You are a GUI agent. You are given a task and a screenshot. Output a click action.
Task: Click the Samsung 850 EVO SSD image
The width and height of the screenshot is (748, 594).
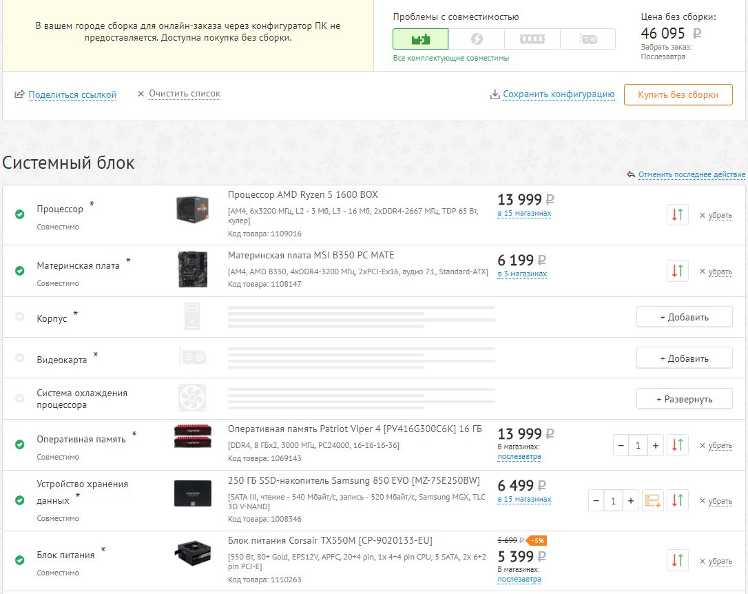193,493
